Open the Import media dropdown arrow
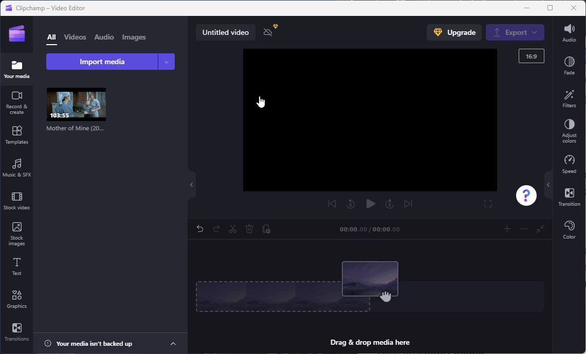Viewport: 586px width, 354px height. coord(166,61)
